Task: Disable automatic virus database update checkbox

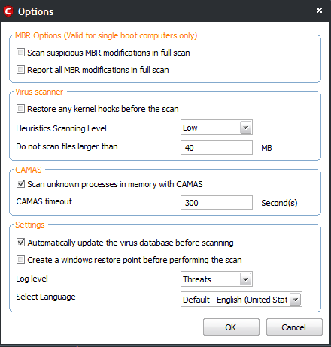Action: (x=20, y=243)
